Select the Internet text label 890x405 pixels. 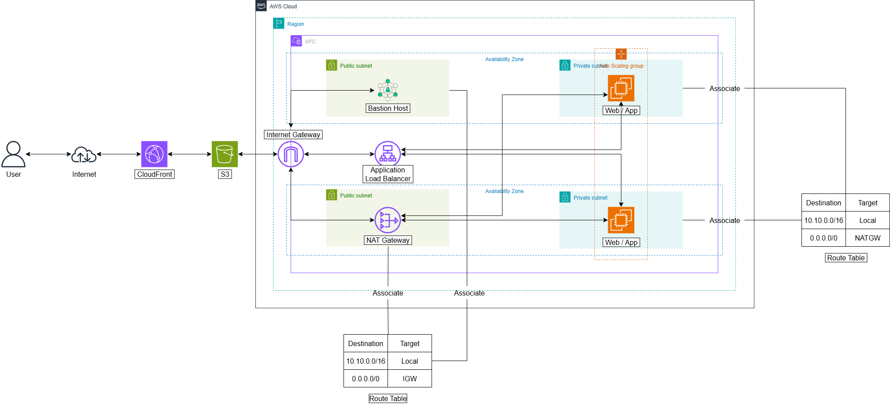point(84,174)
